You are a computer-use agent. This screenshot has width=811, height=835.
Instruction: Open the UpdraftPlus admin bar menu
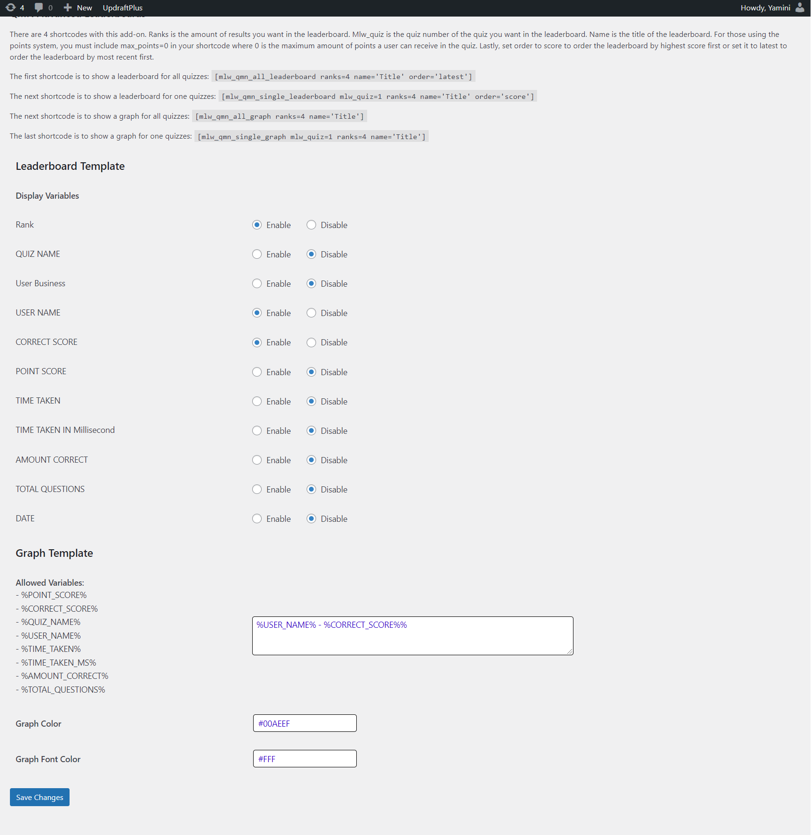pyautogui.click(x=123, y=8)
